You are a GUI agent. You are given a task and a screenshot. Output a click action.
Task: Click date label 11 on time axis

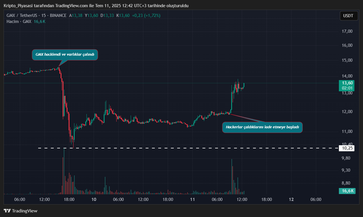[x=192, y=199]
